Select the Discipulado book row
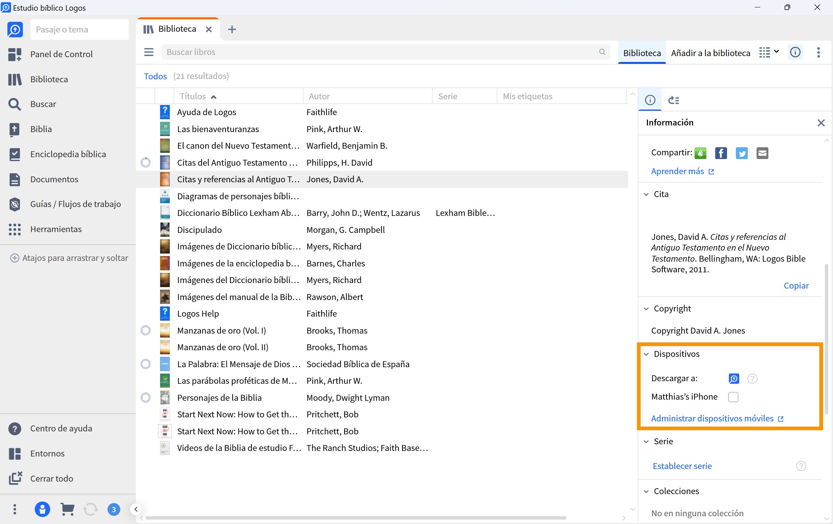Viewport: 833px width, 524px height. (382, 230)
